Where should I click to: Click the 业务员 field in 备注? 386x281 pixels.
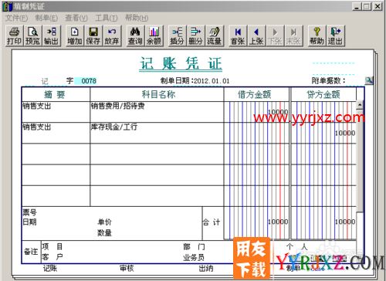(194, 257)
